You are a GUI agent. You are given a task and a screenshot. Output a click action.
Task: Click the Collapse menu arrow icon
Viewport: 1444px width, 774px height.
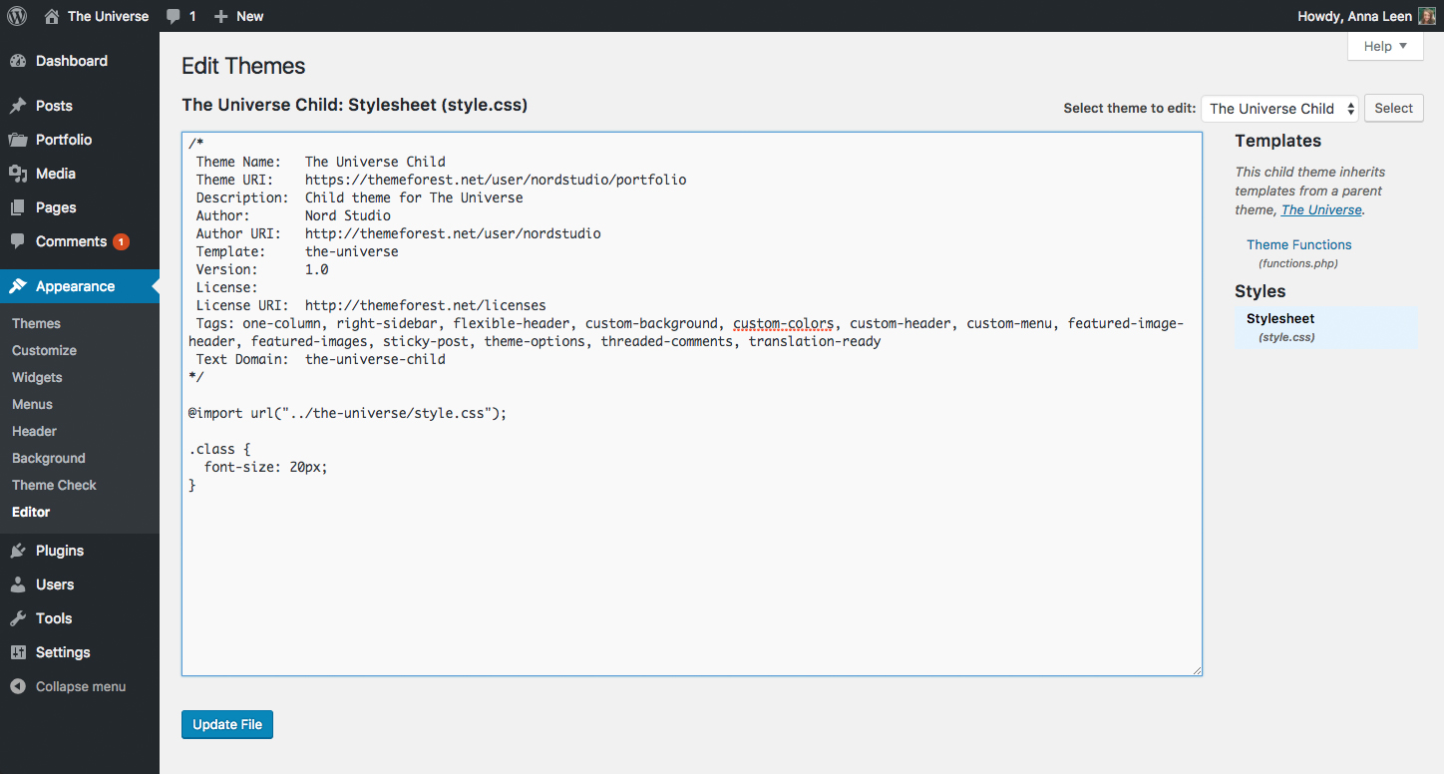pyautogui.click(x=18, y=686)
